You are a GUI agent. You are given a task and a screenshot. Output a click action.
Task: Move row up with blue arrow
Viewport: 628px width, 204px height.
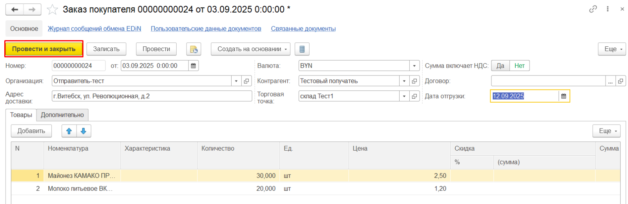(69, 131)
